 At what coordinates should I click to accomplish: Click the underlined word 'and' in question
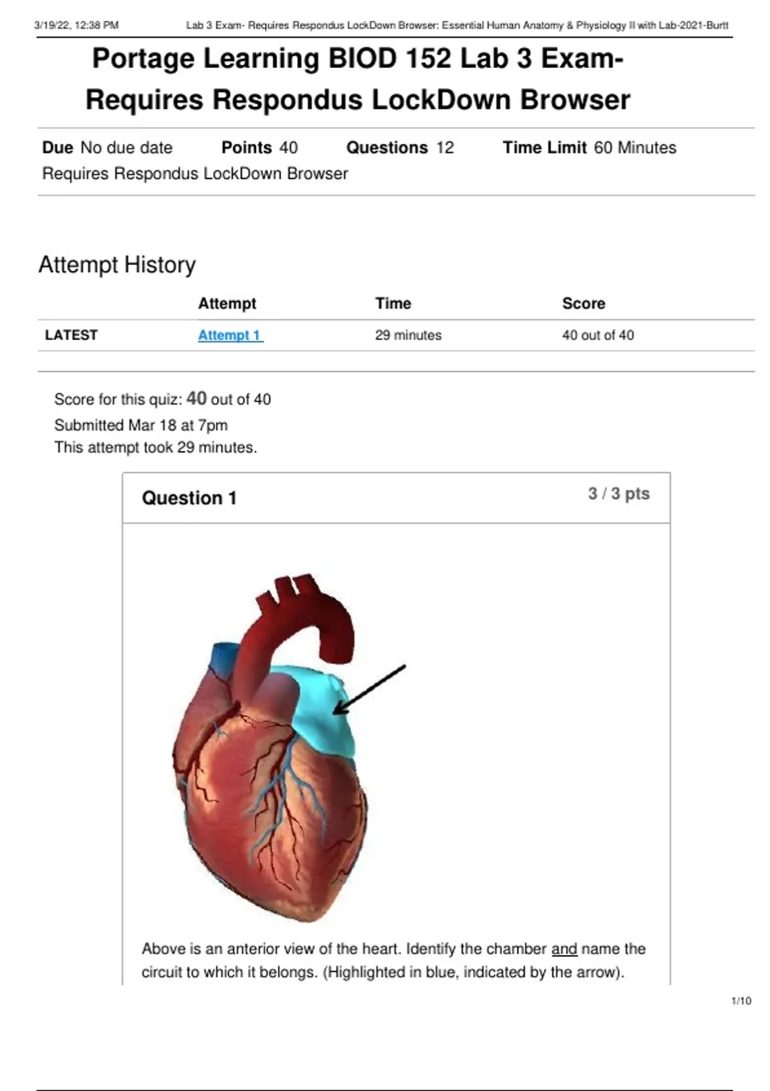(x=564, y=949)
